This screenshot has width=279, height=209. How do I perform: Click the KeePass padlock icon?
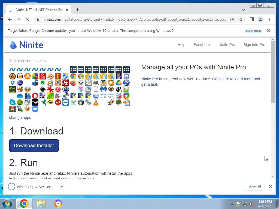(x=65, y=89)
